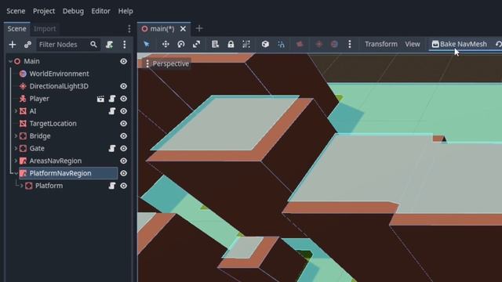Open viewport toolbar more options dots
This screenshot has width=502, height=282.
tap(350, 44)
